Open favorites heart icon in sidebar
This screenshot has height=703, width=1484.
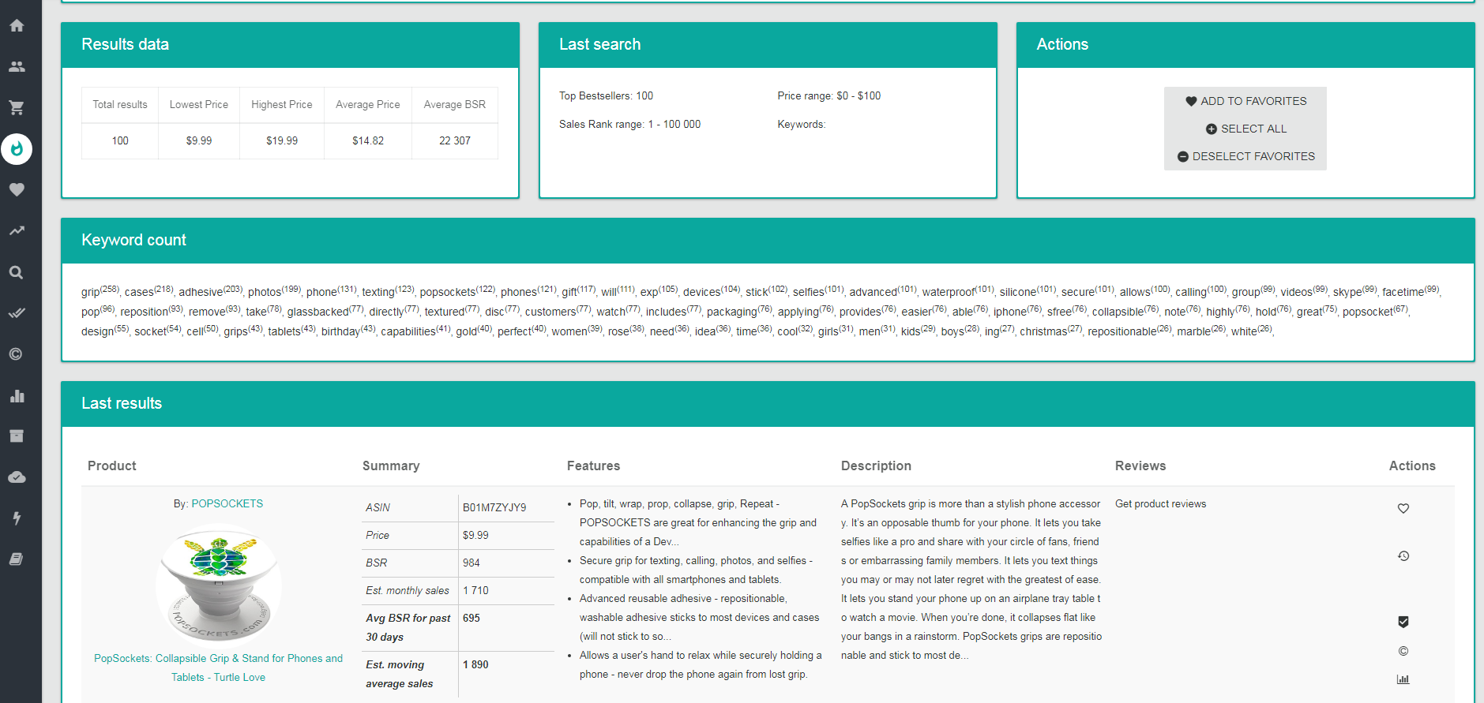pos(17,189)
